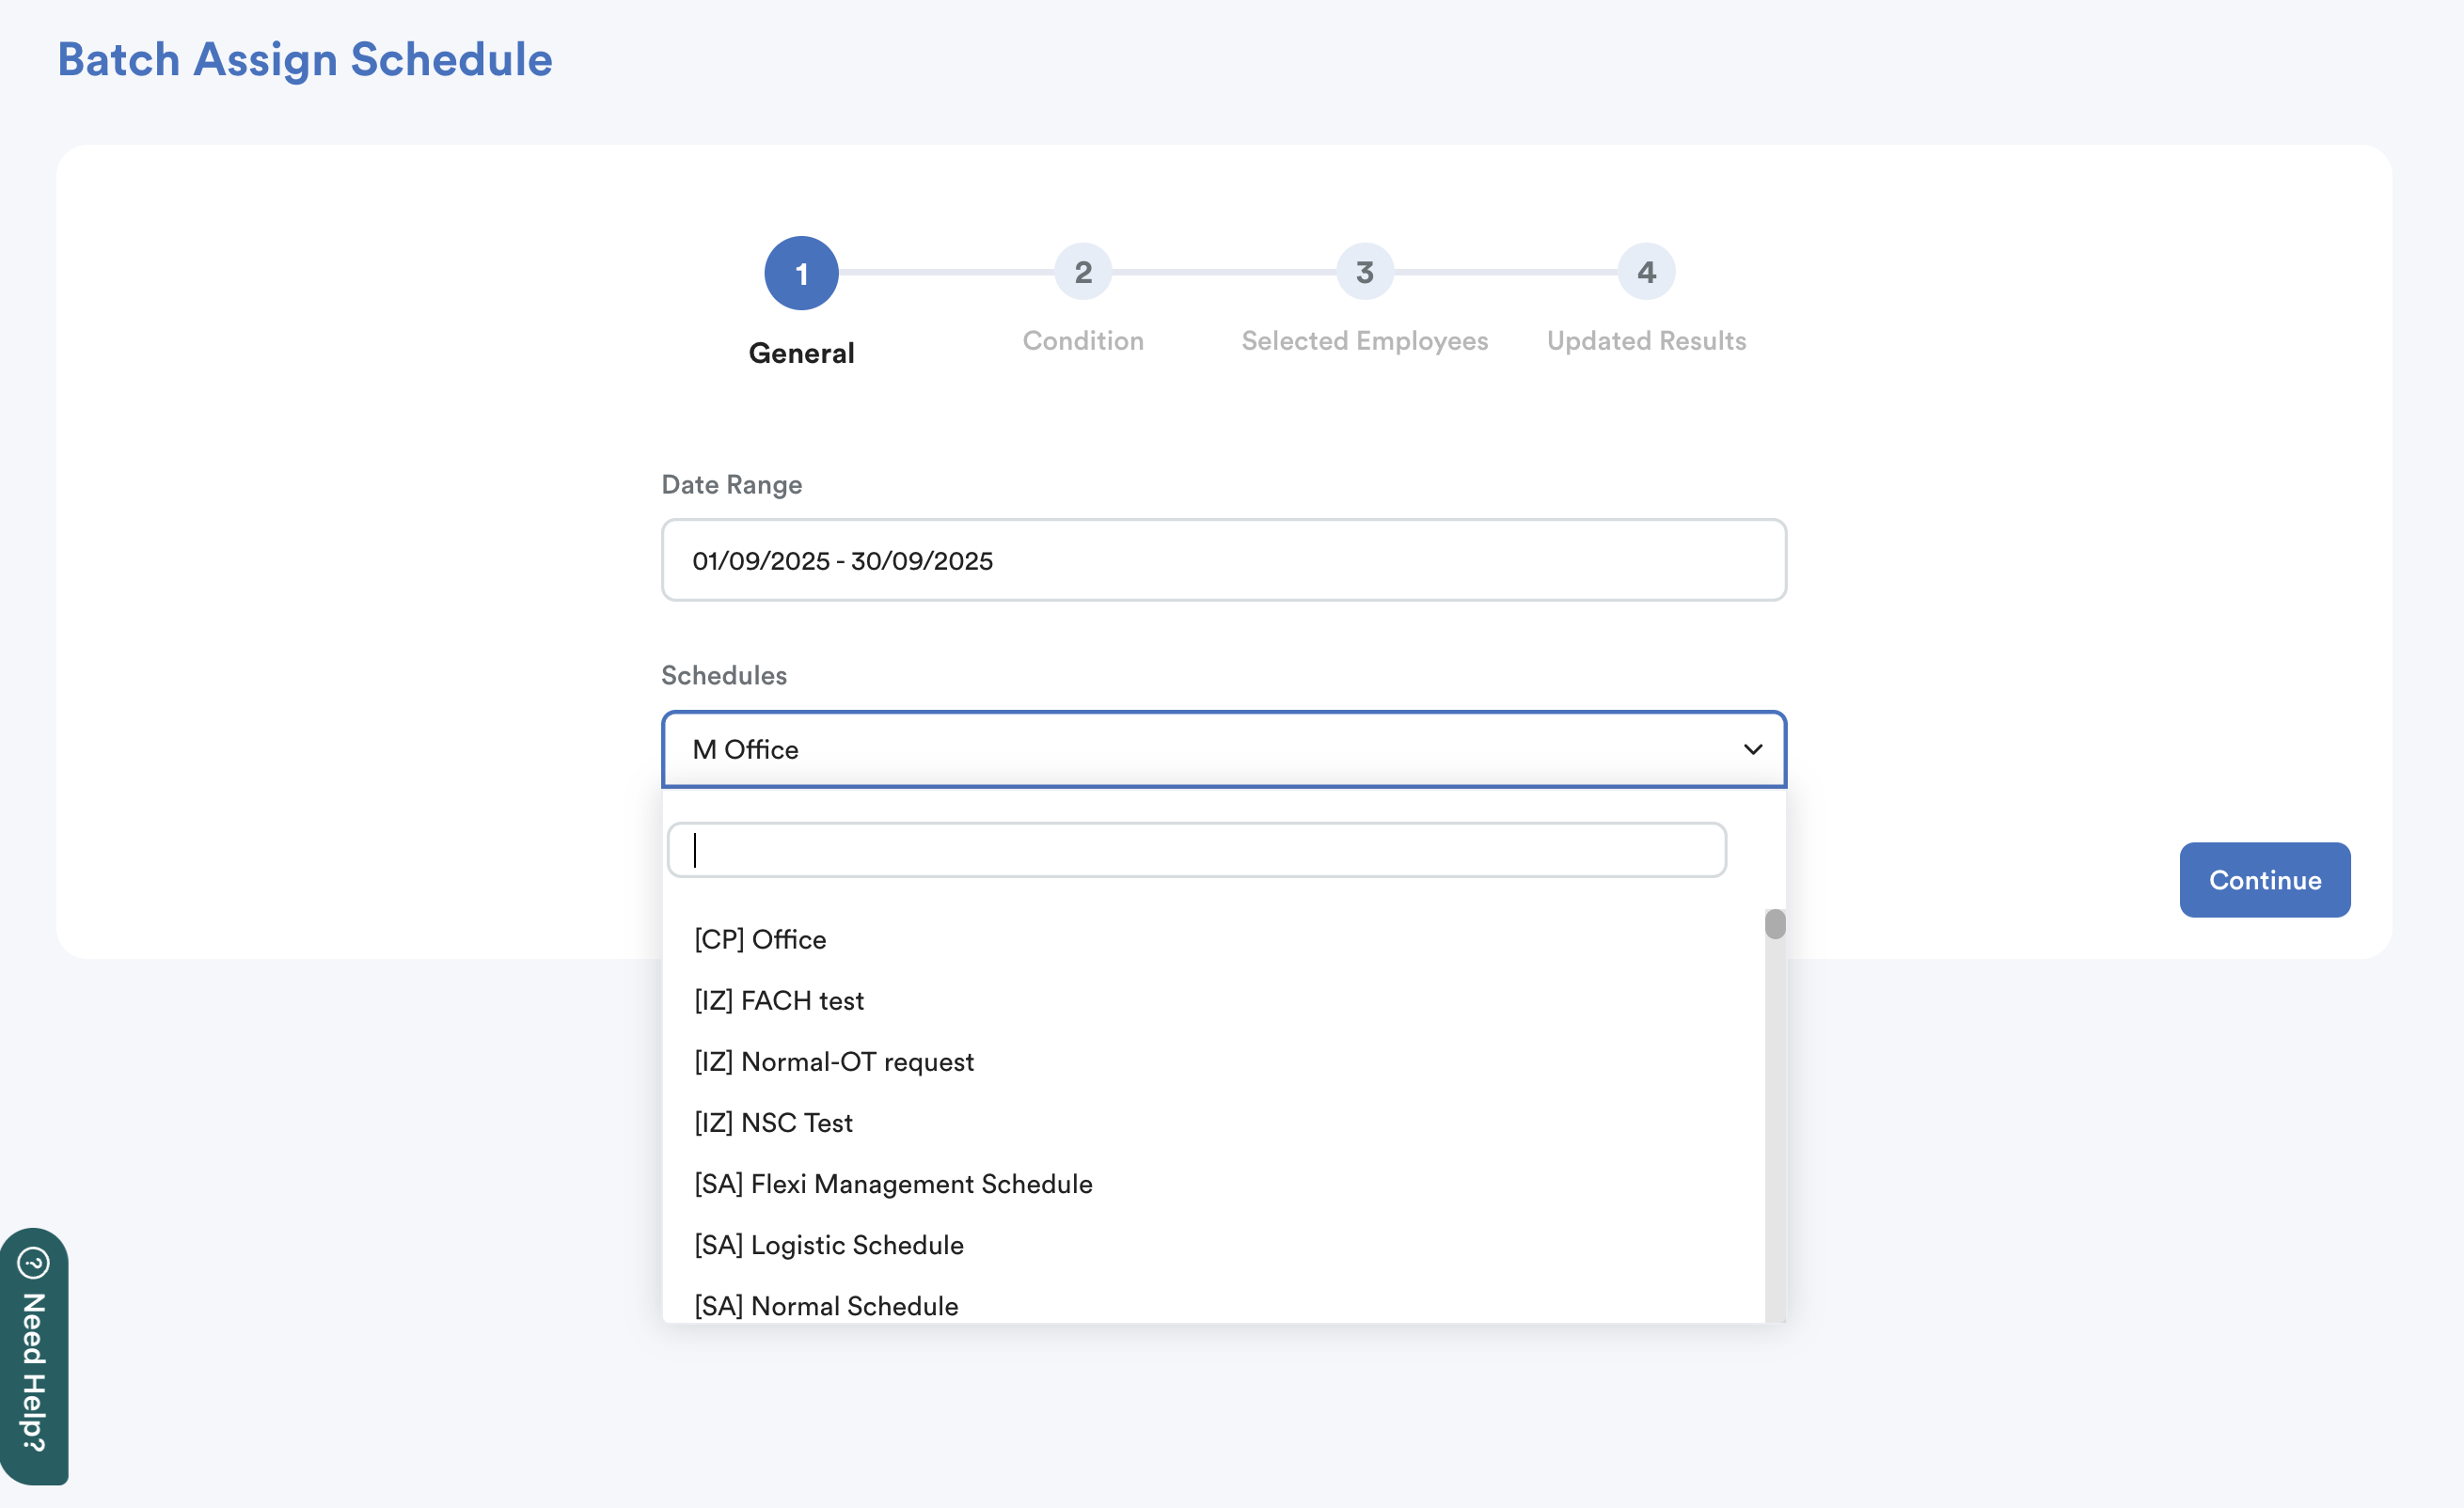Select the [CP] Office schedule option

pos(760,939)
